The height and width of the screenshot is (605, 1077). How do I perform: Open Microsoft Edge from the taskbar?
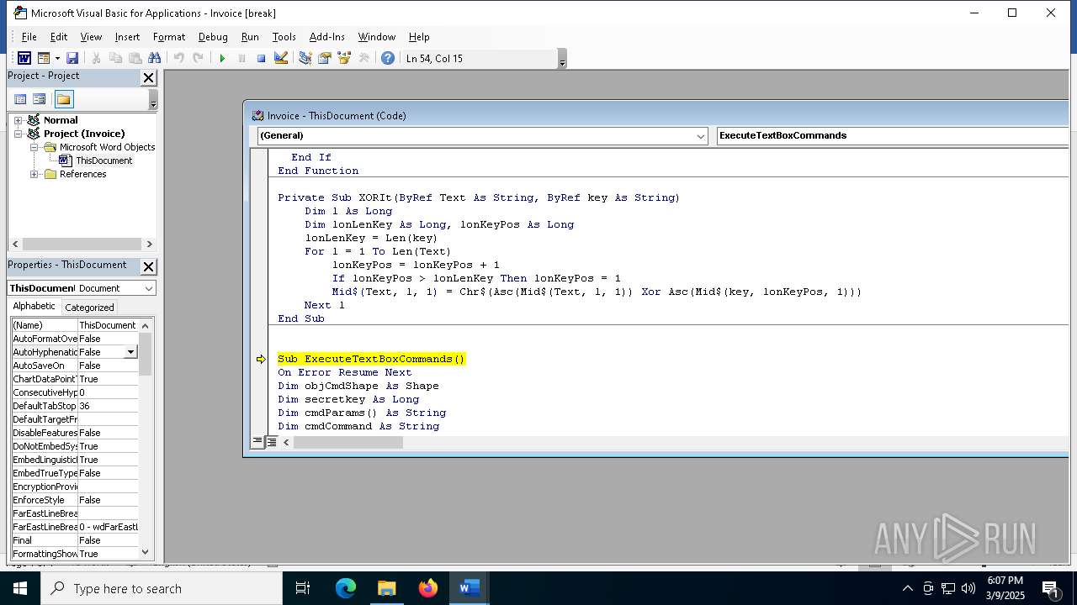tap(346, 588)
